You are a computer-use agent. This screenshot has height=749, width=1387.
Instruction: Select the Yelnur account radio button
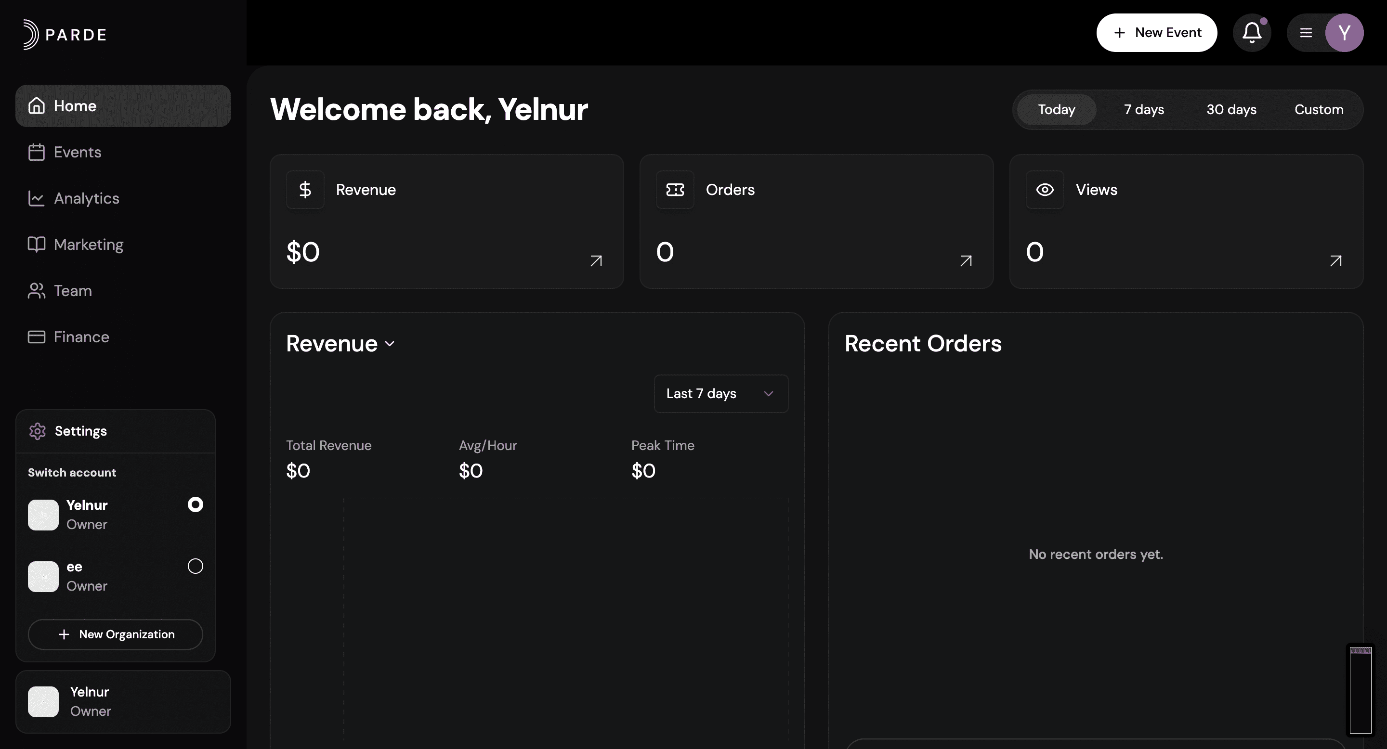pos(195,505)
